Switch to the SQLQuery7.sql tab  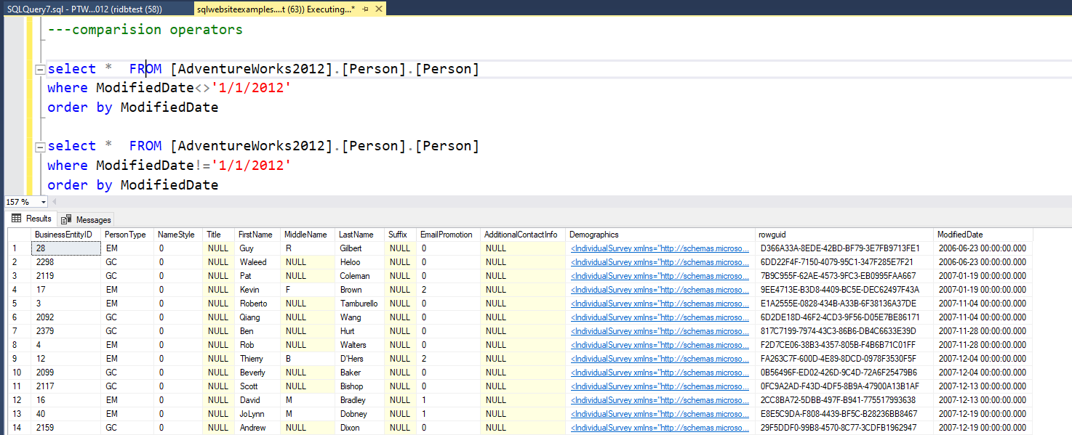(x=84, y=9)
